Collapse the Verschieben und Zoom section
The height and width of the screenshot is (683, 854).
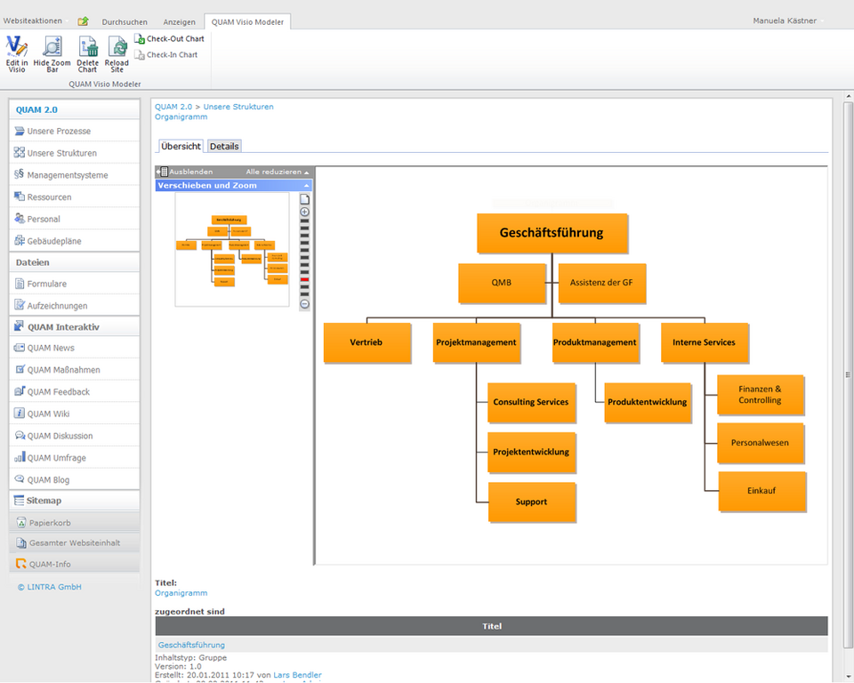coord(306,186)
